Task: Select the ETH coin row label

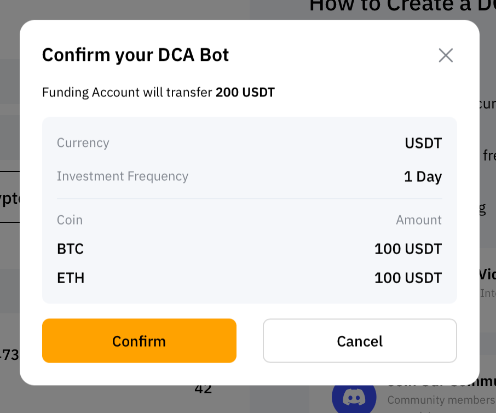Action: click(x=71, y=278)
